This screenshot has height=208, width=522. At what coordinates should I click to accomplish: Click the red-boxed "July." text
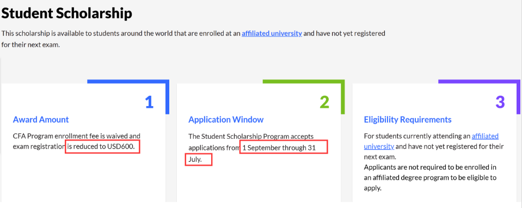pyautogui.click(x=199, y=160)
